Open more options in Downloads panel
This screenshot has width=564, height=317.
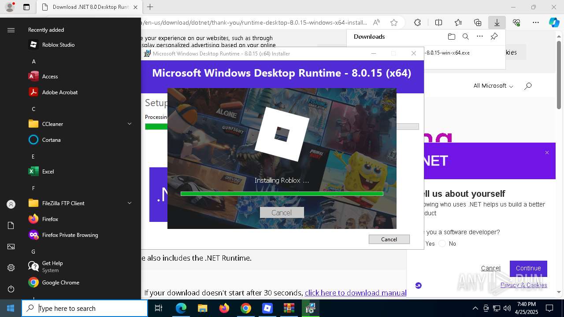coord(480,37)
